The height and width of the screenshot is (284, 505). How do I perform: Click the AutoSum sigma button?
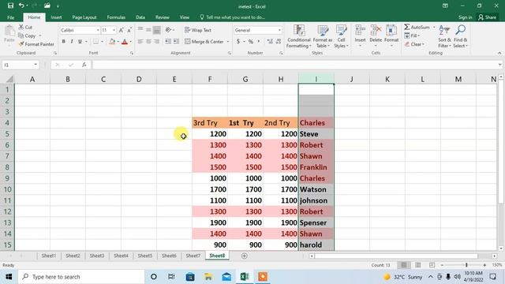point(417,27)
